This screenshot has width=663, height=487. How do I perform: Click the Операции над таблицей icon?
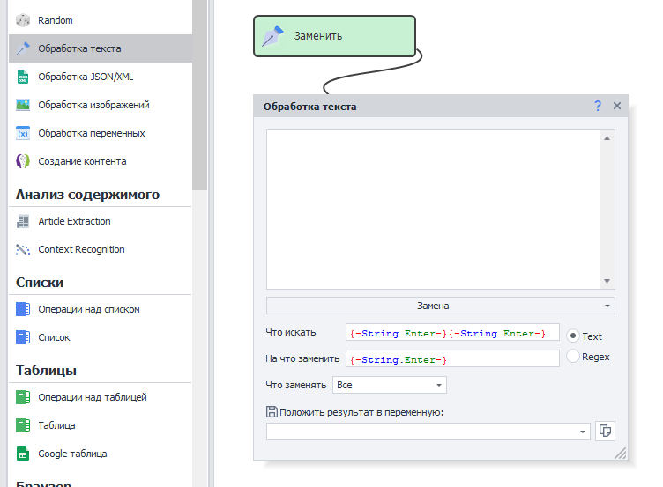coord(23,397)
